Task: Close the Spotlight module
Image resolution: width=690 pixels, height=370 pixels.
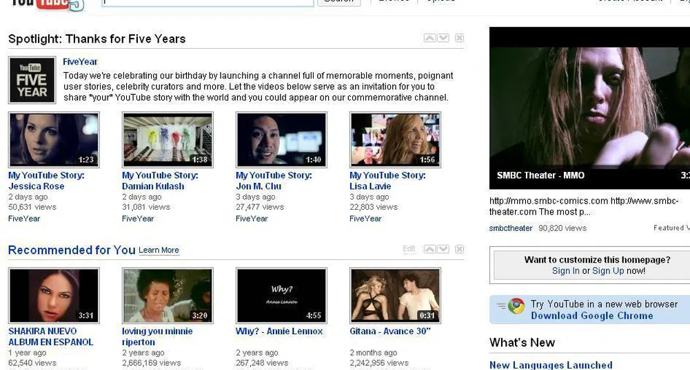Action: coord(459,38)
